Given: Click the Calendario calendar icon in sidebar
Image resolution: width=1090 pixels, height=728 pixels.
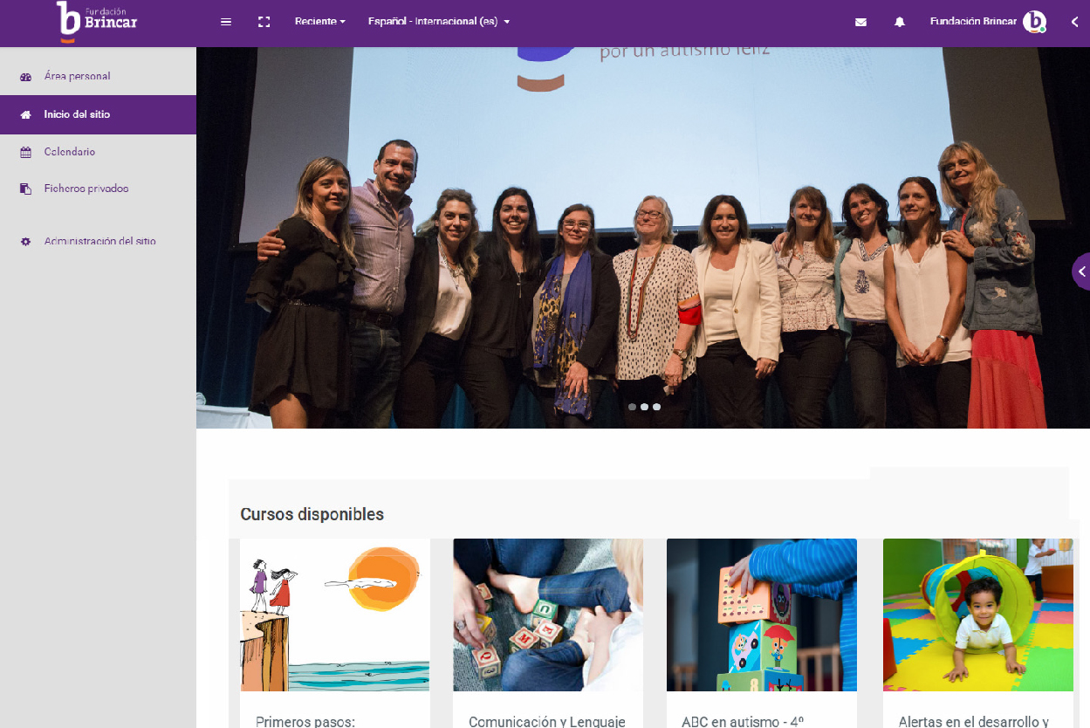Looking at the screenshot, I should tap(25, 152).
